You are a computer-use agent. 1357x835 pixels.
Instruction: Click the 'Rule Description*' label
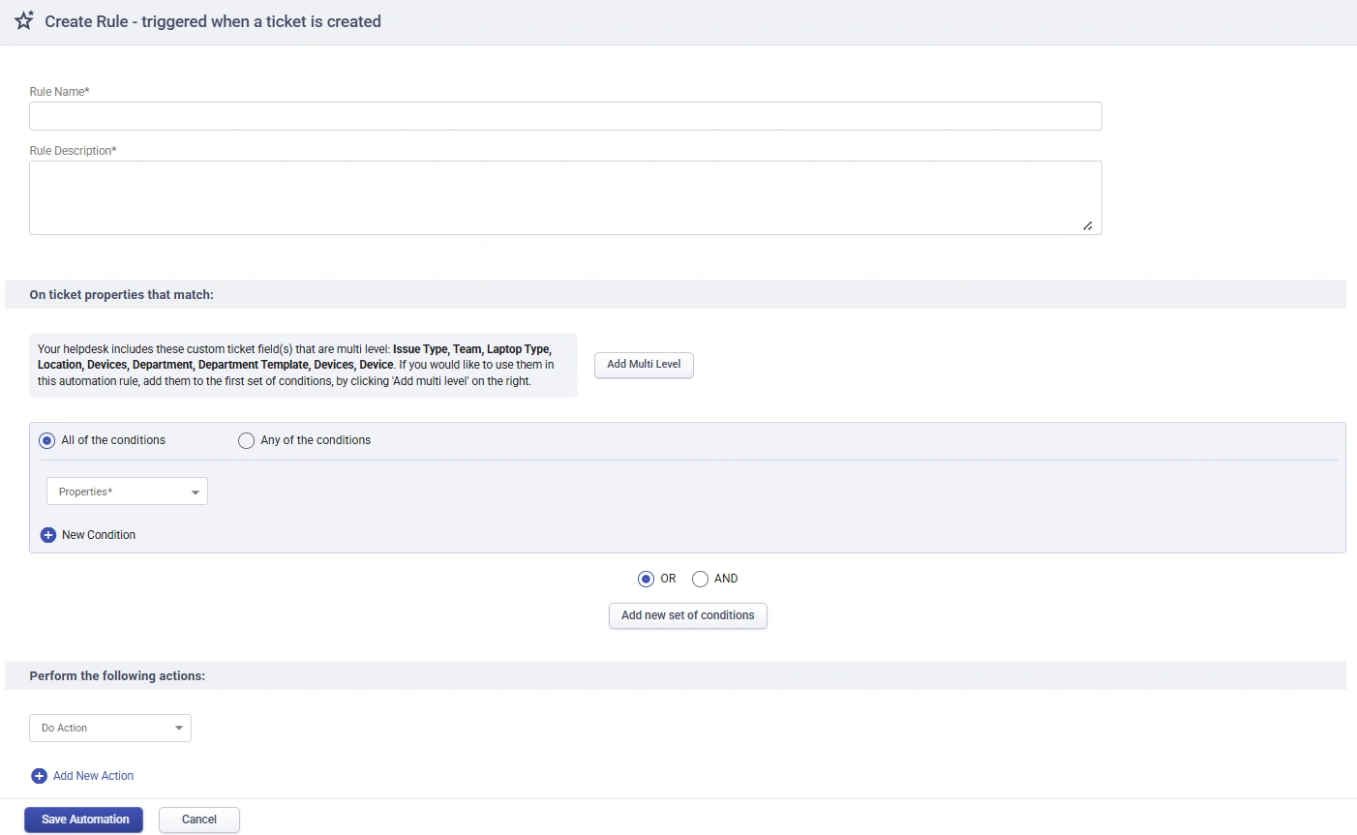pyautogui.click(x=73, y=151)
